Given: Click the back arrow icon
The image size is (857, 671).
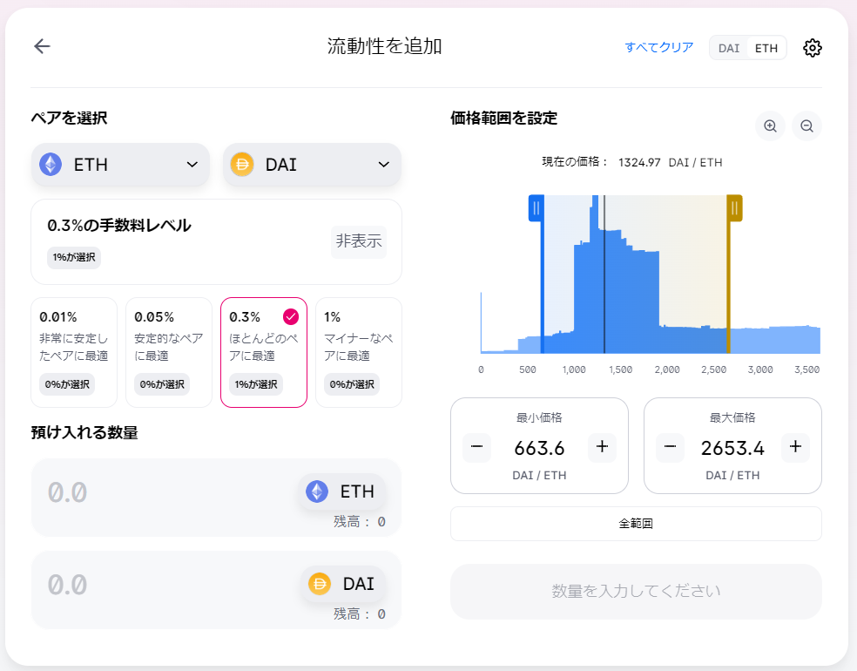Looking at the screenshot, I should 42,47.
